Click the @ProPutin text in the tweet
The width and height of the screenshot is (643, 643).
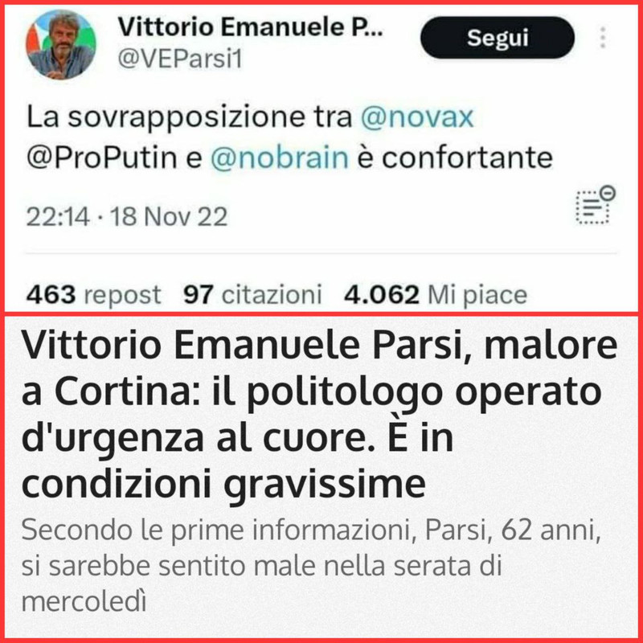[102, 158]
